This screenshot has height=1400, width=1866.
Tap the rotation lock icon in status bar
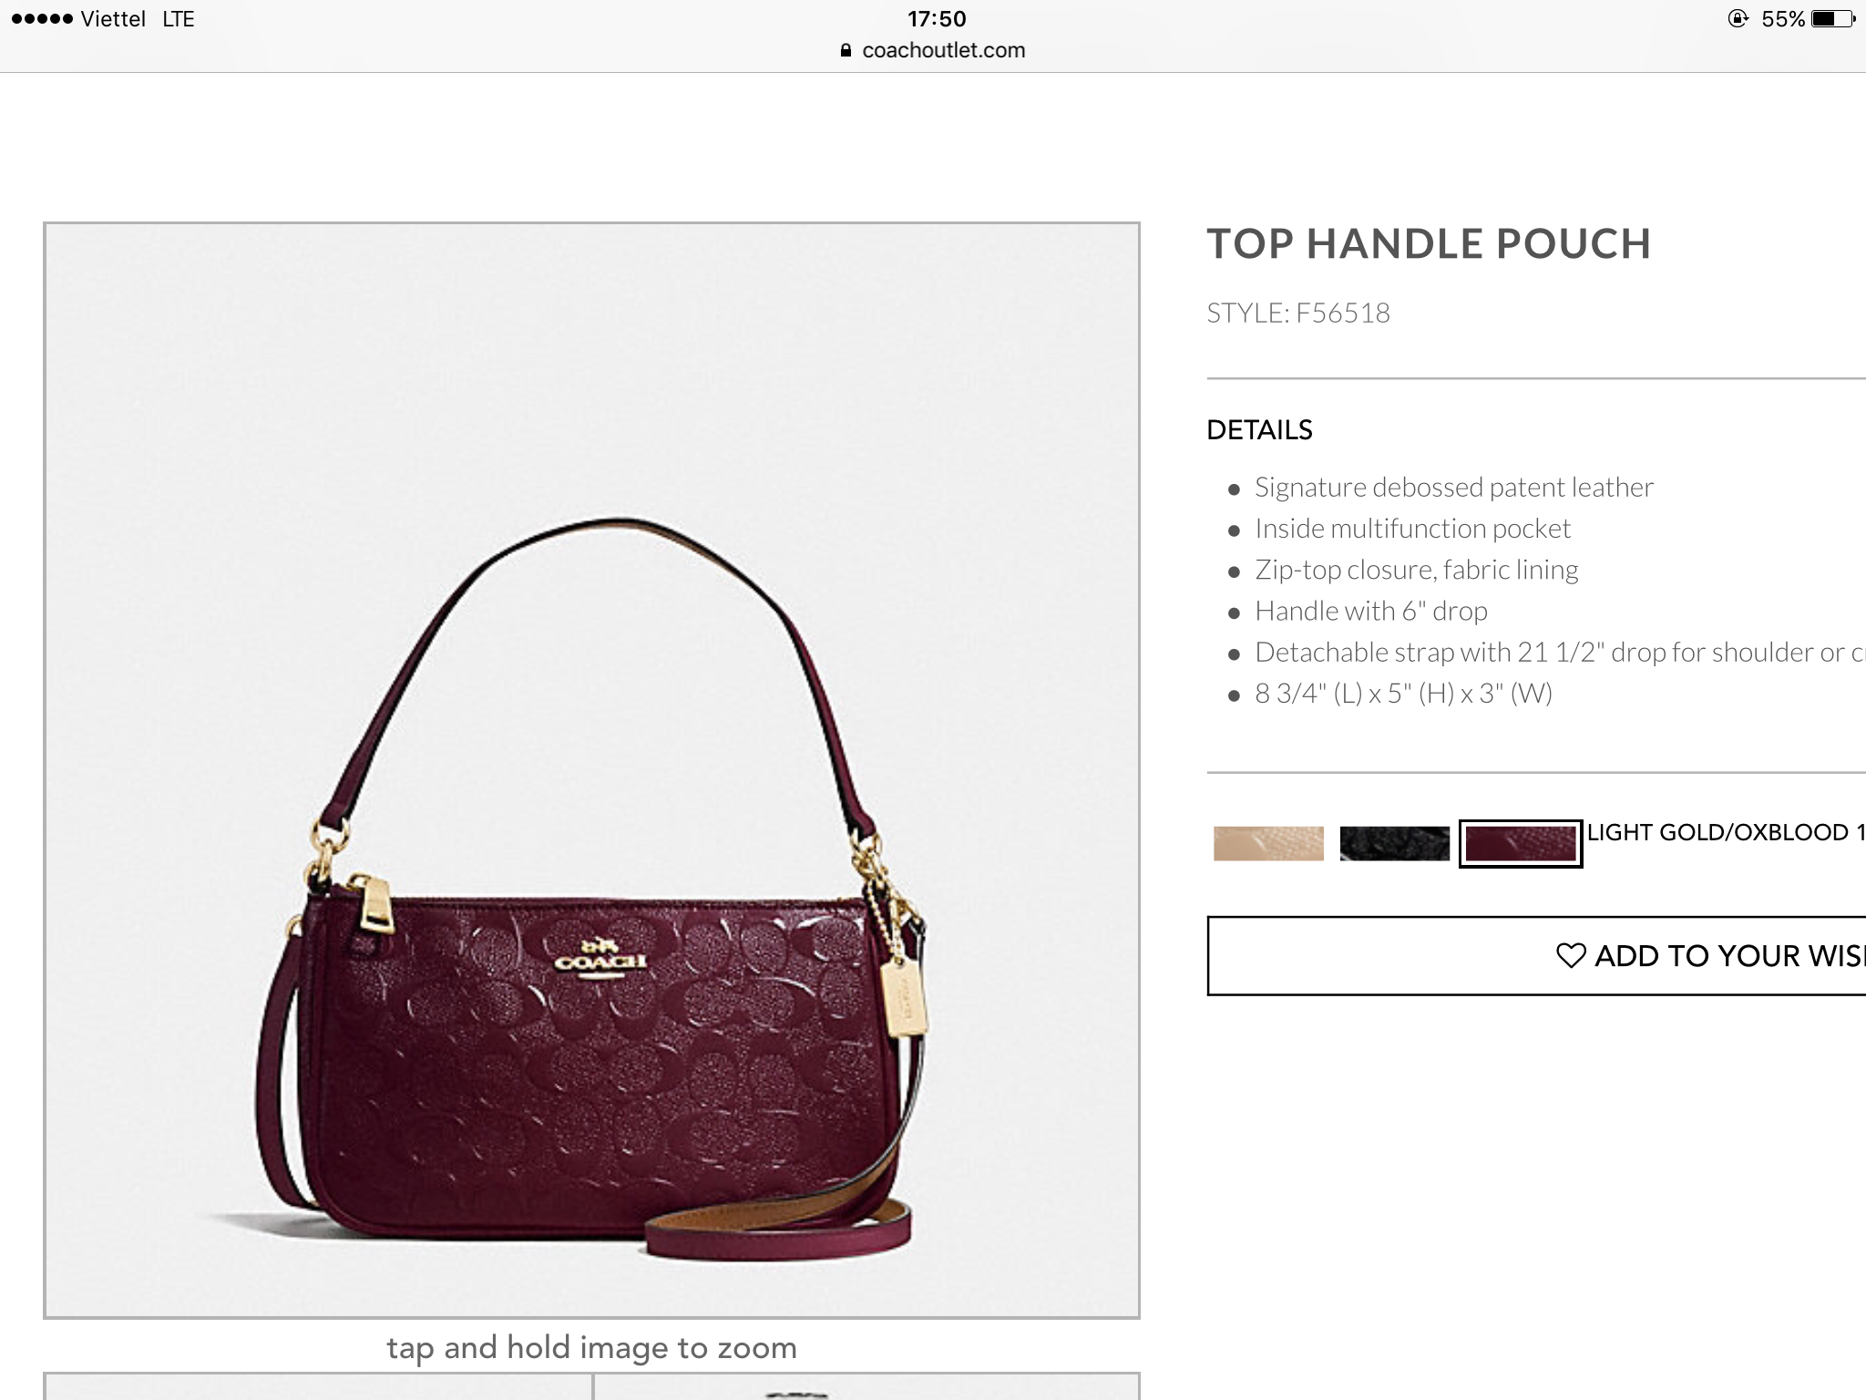click(x=1738, y=19)
